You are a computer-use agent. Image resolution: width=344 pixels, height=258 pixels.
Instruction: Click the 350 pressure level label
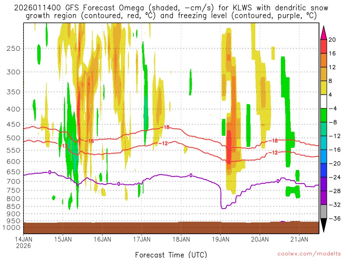(13, 92)
